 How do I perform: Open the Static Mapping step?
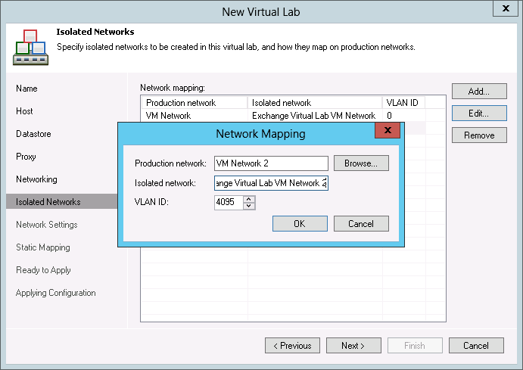43,247
